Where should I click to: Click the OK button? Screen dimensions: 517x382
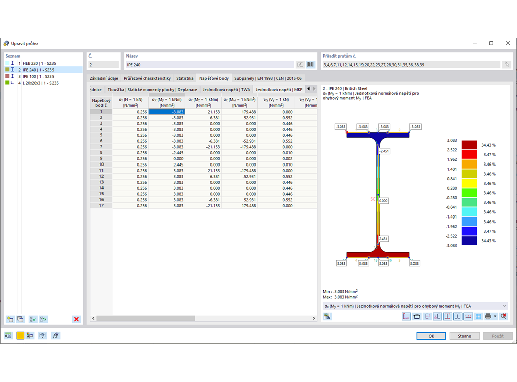(431, 336)
